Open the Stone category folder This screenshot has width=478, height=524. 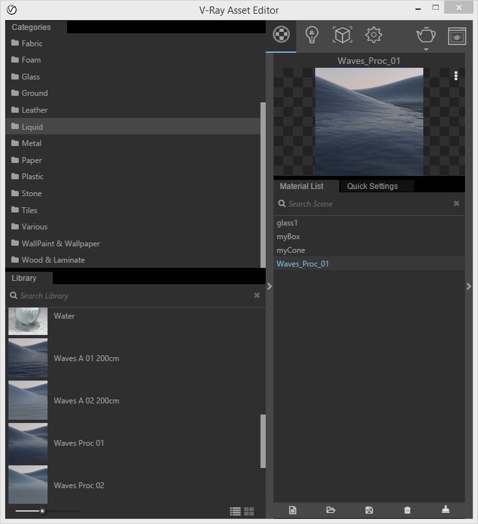tap(133, 193)
